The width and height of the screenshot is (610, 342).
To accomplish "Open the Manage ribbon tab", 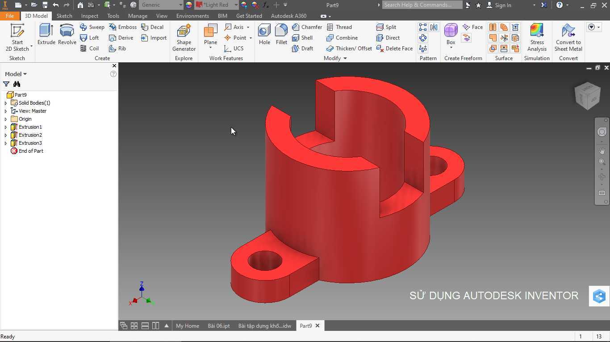I will click(x=138, y=16).
